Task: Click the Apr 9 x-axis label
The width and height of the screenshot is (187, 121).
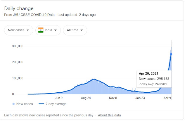Action: click(167, 98)
